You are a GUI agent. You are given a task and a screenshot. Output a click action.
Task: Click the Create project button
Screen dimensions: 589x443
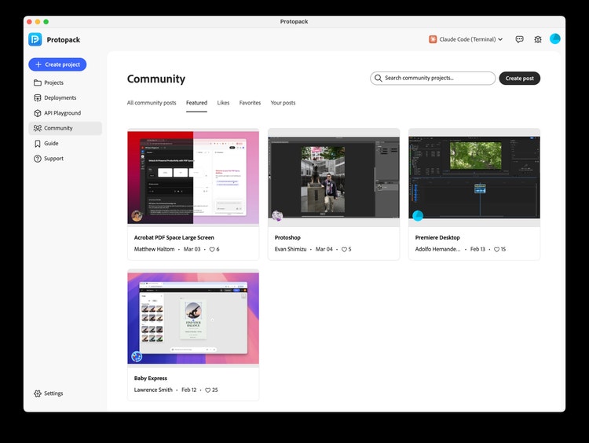(57, 64)
